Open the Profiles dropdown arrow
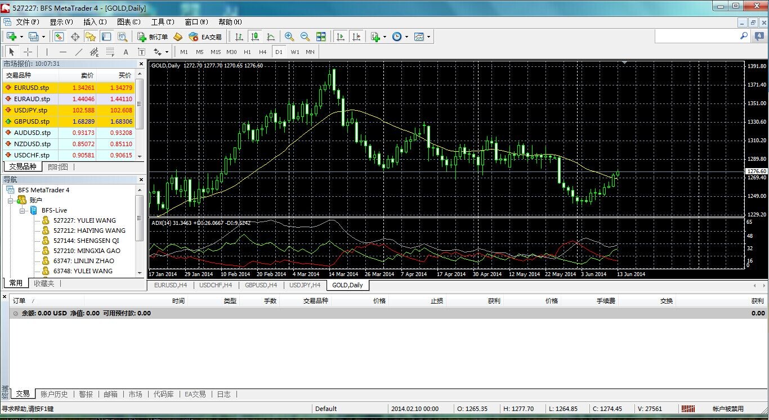The width and height of the screenshot is (769, 420). [43, 37]
